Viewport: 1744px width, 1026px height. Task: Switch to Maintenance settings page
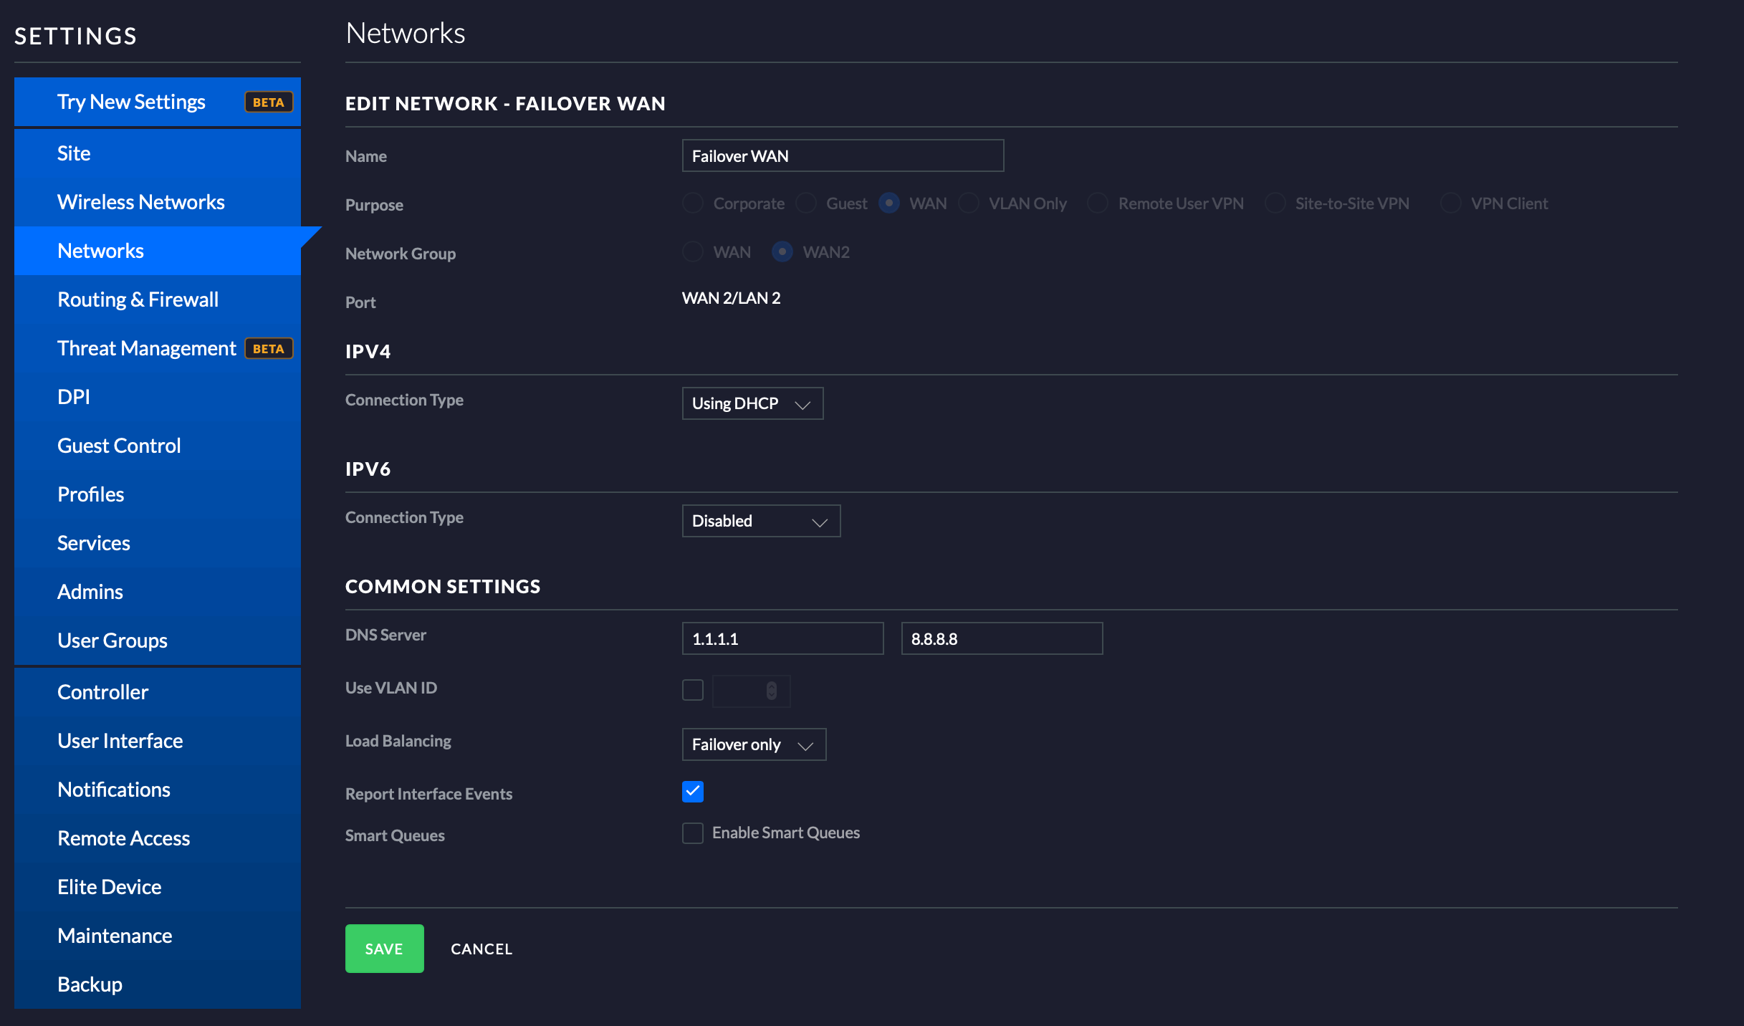(115, 936)
